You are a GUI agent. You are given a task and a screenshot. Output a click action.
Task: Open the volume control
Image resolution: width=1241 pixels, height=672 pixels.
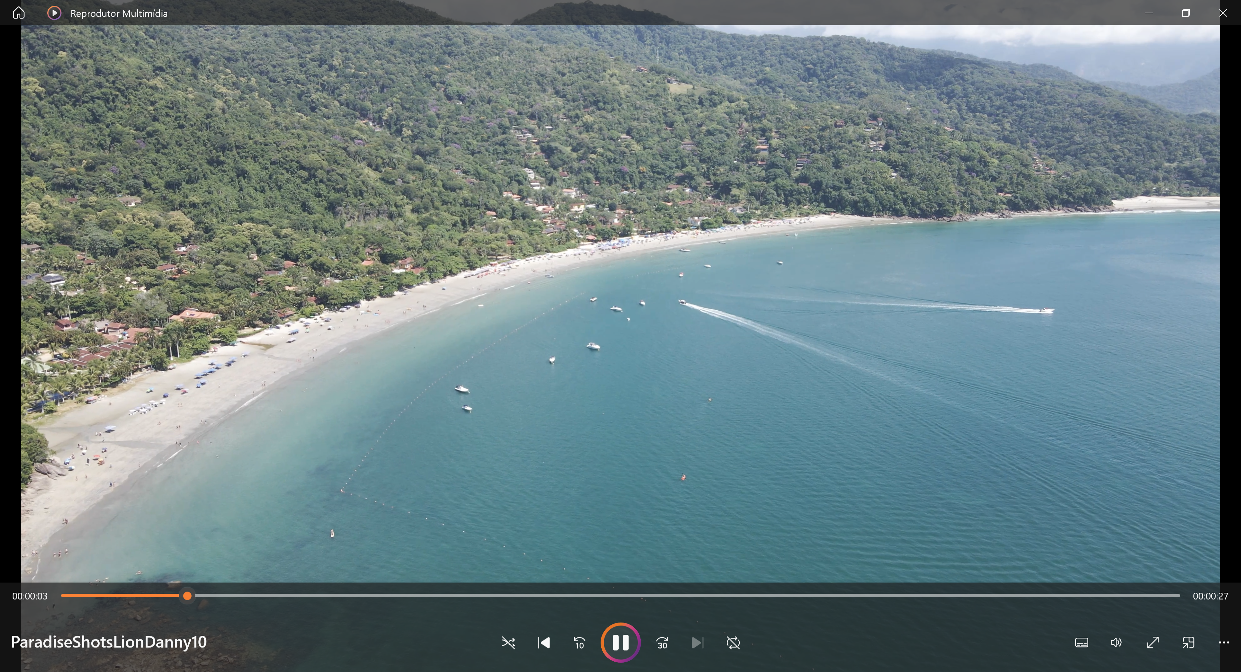pyautogui.click(x=1116, y=643)
